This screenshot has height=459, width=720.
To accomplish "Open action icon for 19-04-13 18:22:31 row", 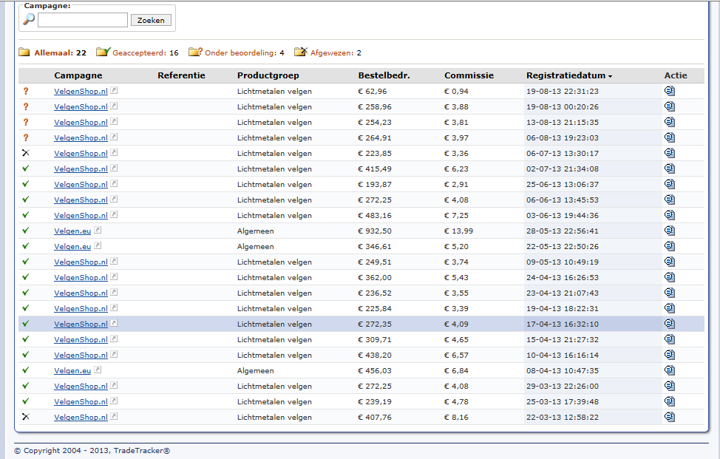I will (x=670, y=308).
